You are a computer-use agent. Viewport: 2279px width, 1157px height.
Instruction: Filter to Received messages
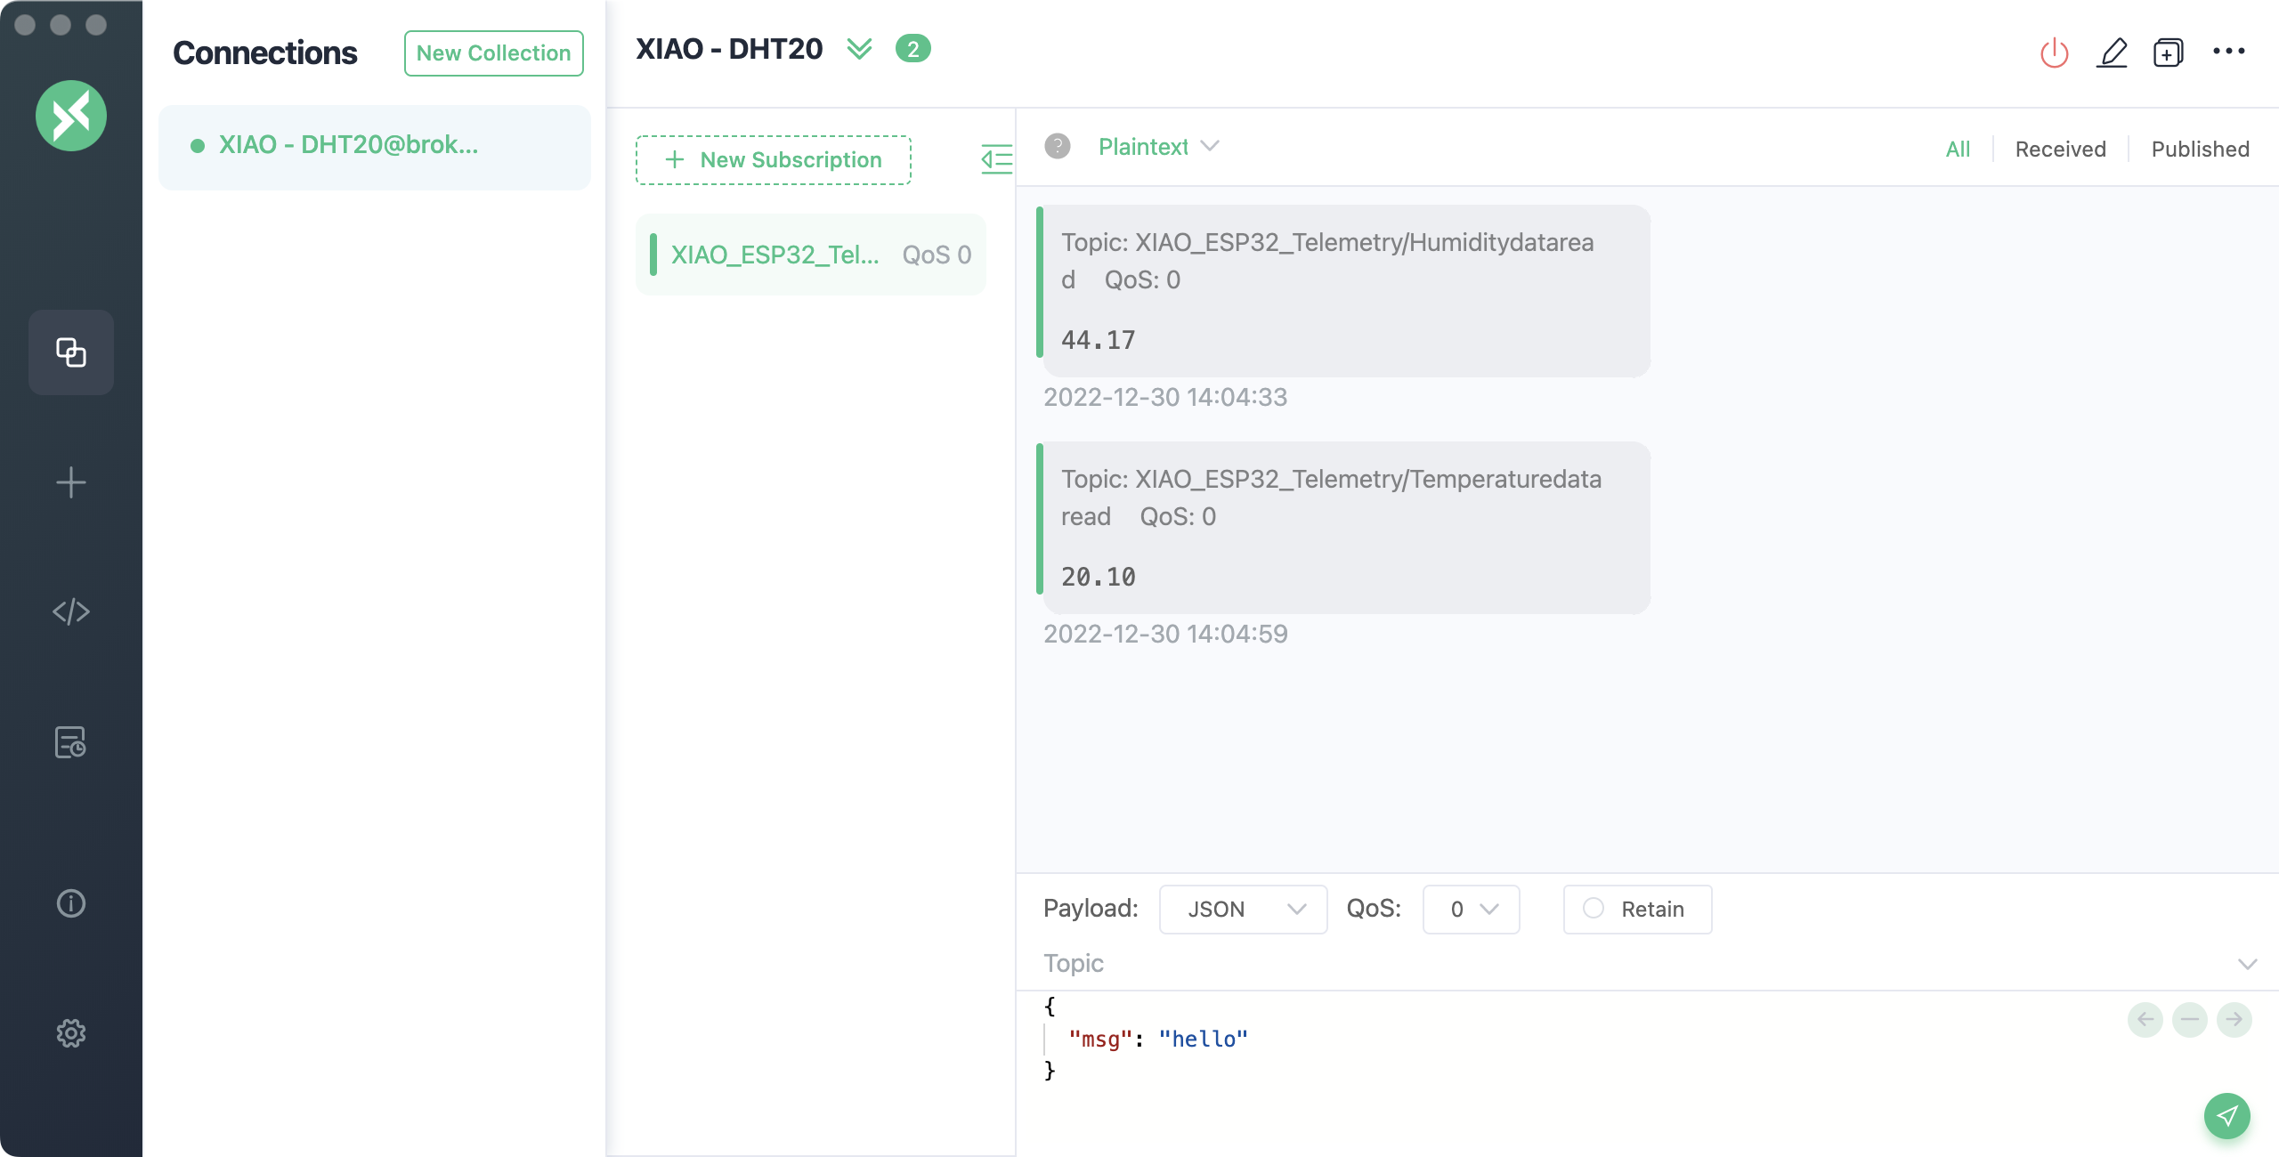2060,149
